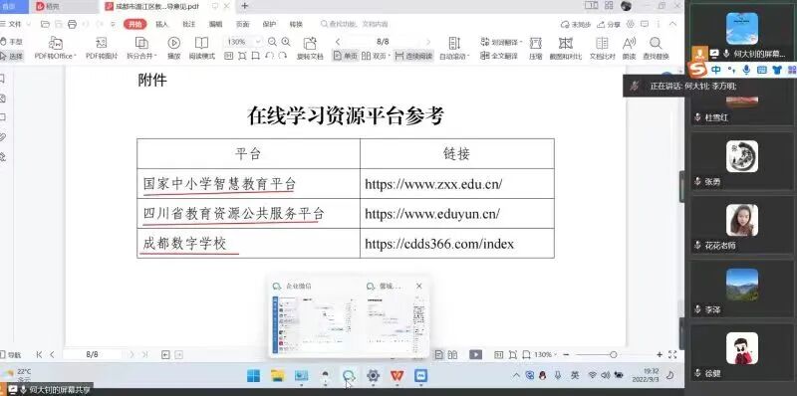797x396 pixels.
Task: Toggle two-page layout in status bar
Action: (452, 354)
